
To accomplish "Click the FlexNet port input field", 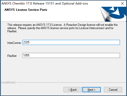I will (71, 55).
